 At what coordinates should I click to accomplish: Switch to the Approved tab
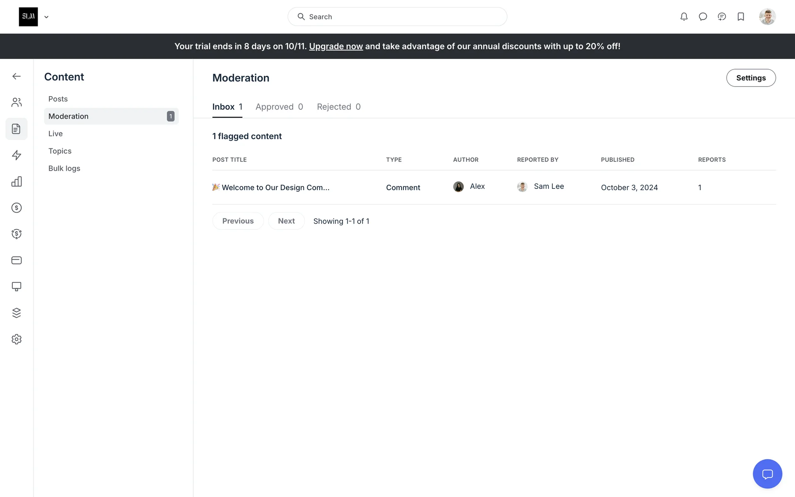click(279, 107)
